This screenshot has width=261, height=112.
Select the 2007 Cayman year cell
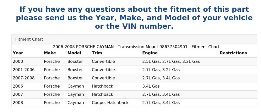18,94
